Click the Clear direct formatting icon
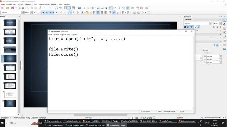The image size is (227, 127). (x=78, y=13)
